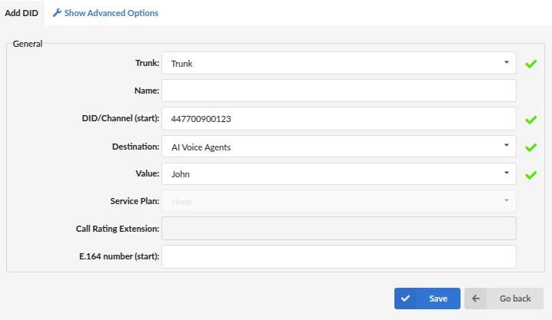Click the green checkmark next to Destination

pos(531,147)
